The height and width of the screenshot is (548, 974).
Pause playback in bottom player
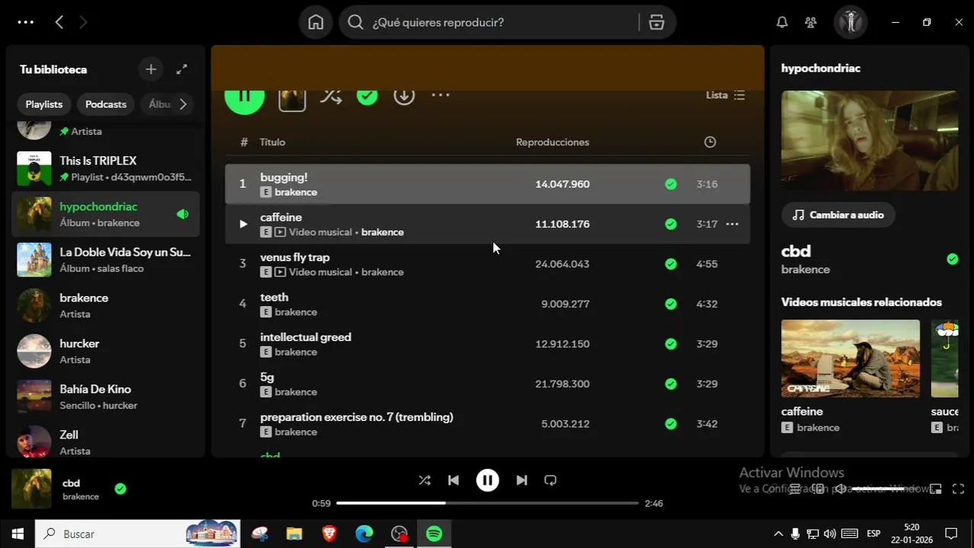(488, 480)
